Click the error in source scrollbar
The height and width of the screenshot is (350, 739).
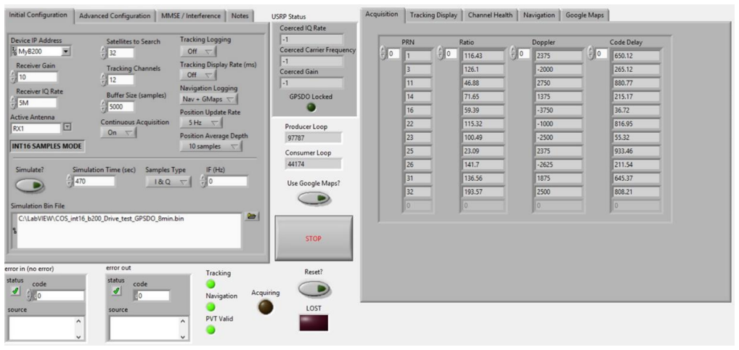[78, 328]
